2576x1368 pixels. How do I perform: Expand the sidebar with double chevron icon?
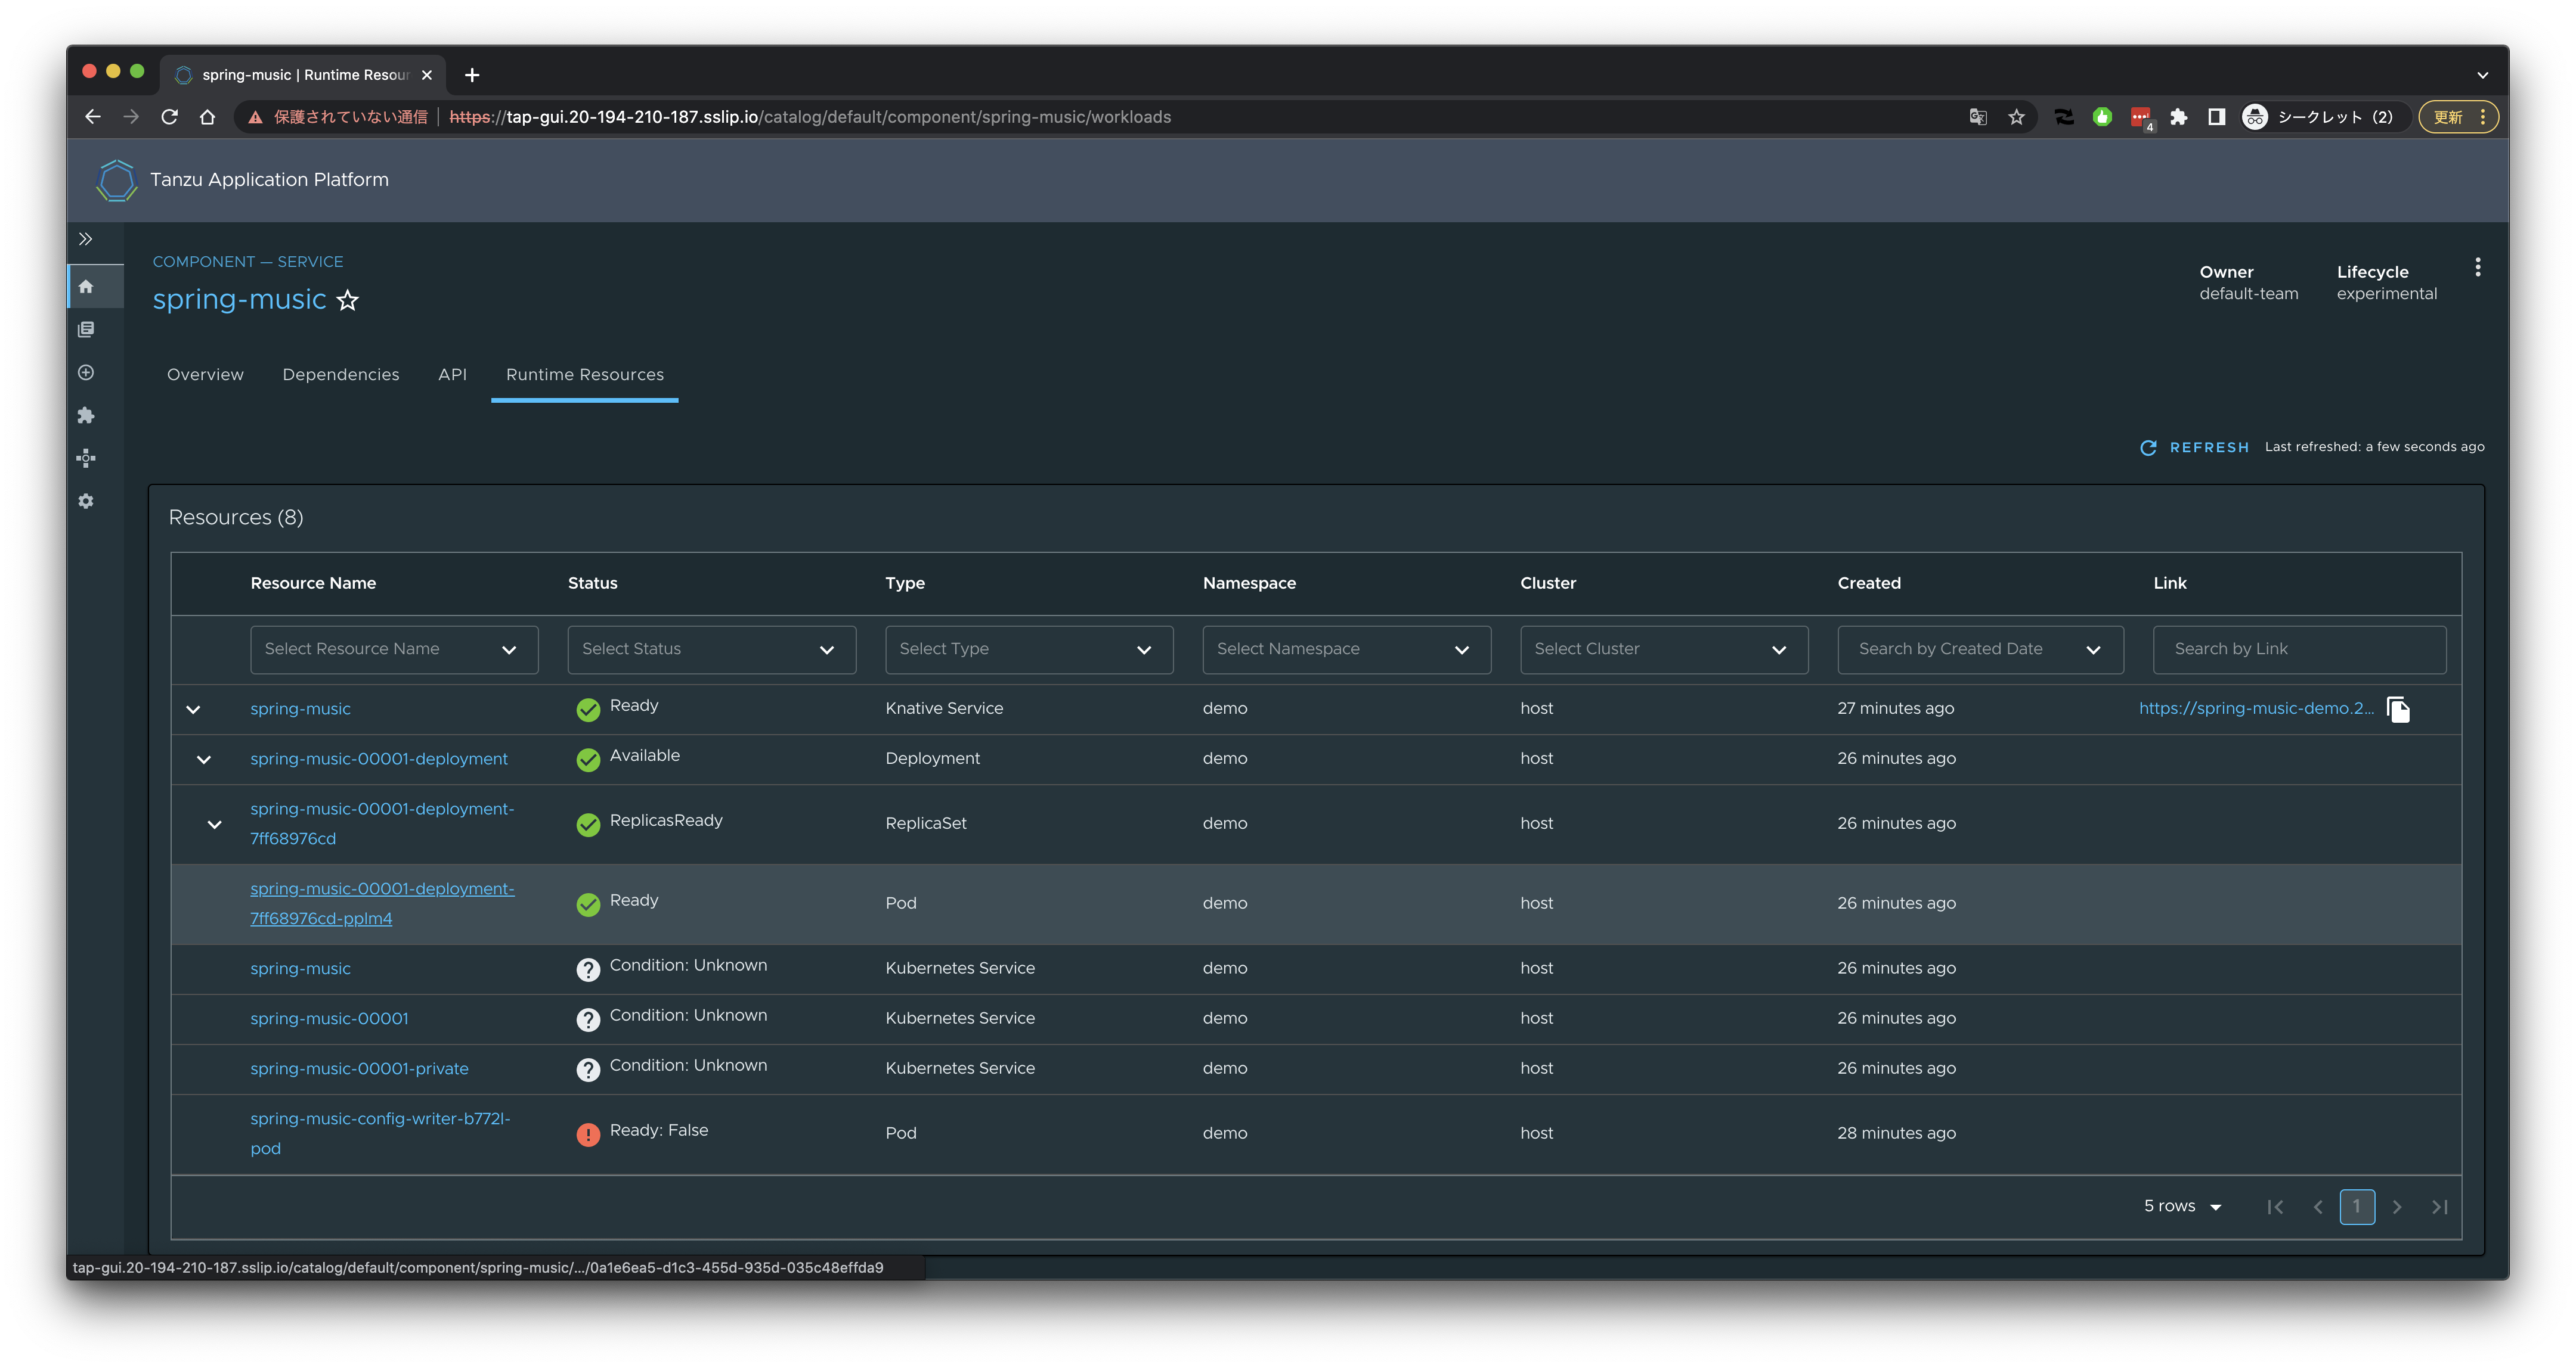coord(86,239)
